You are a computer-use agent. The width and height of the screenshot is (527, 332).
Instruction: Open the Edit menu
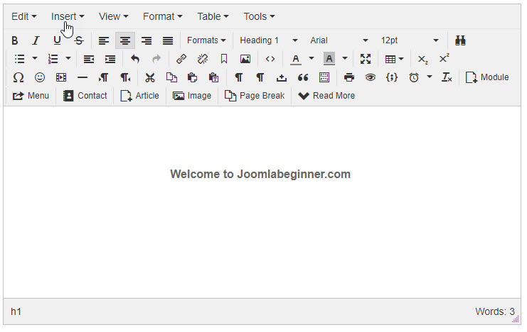pos(24,16)
